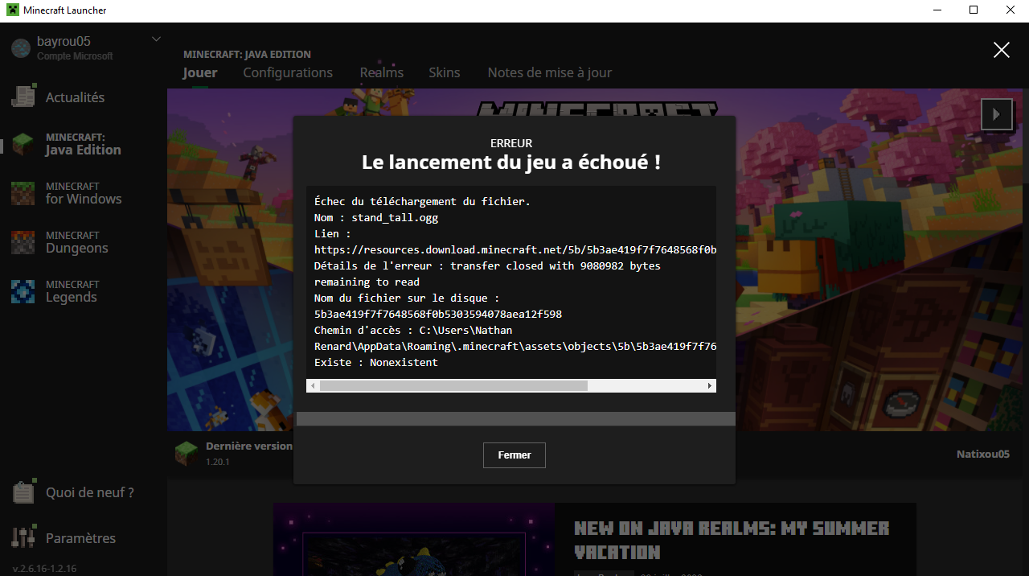The image size is (1029, 576).
Task: Select the Java Edition grass block icon
Action: point(23,145)
